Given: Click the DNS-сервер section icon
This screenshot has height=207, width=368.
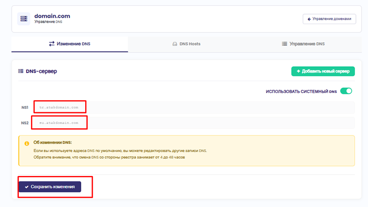Looking at the screenshot, I should [21, 71].
